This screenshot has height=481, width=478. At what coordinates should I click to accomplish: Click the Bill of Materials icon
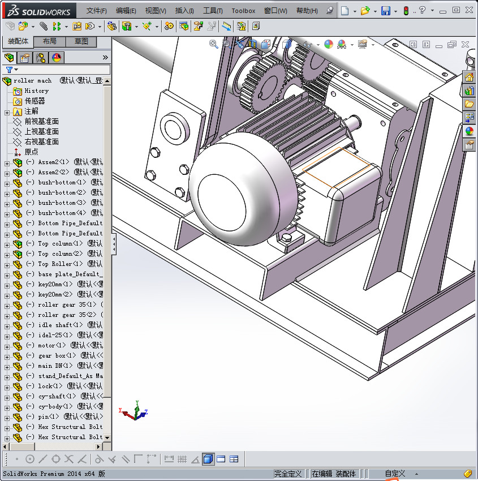click(184, 27)
